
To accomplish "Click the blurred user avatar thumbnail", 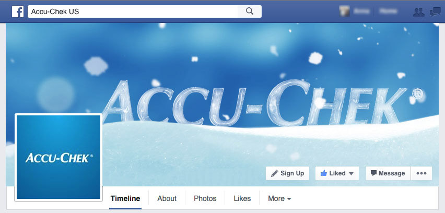I will [x=344, y=11].
